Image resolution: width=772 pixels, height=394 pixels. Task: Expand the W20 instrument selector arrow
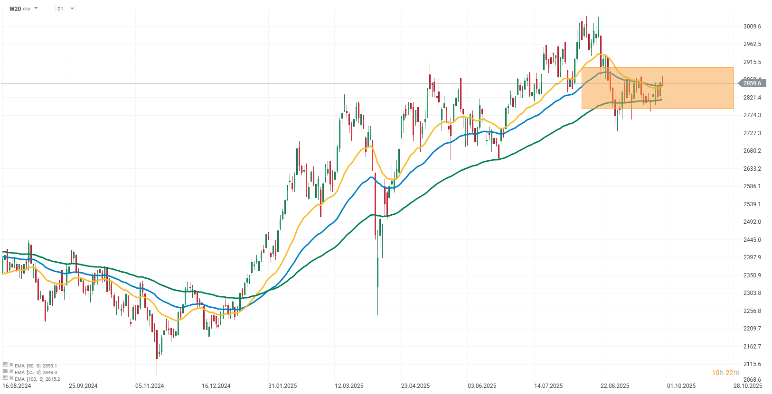[36, 9]
